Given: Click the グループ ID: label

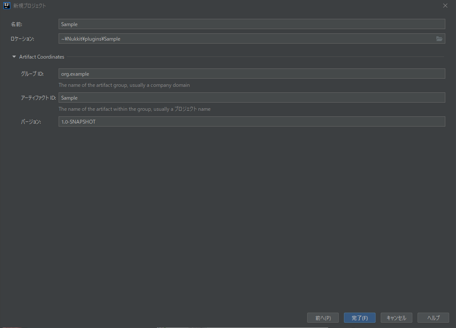Looking at the screenshot, I should click(32, 74).
